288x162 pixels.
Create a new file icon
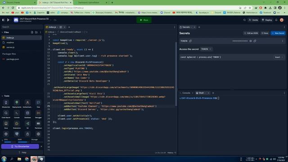[x=32, y=32]
